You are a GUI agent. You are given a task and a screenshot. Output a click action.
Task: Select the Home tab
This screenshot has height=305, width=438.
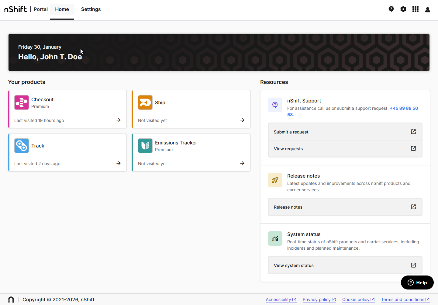click(x=62, y=9)
